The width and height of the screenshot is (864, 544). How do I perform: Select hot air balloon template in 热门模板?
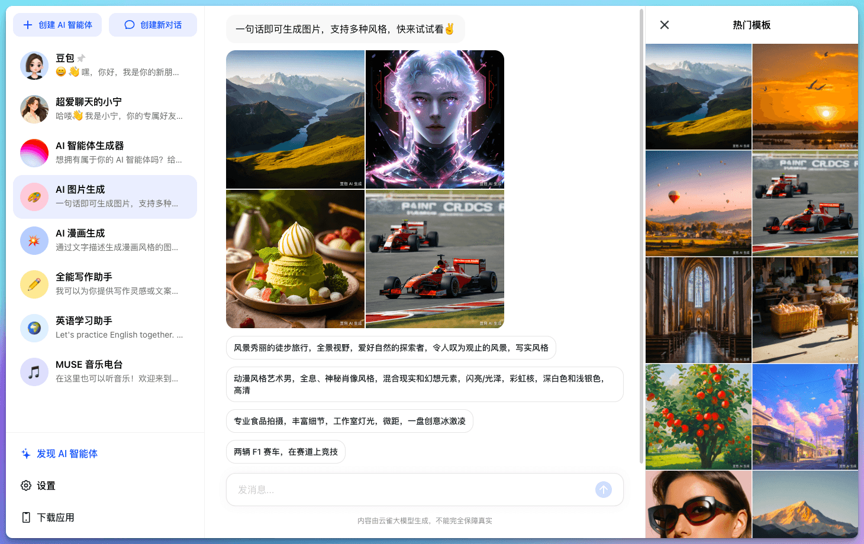click(698, 203)
